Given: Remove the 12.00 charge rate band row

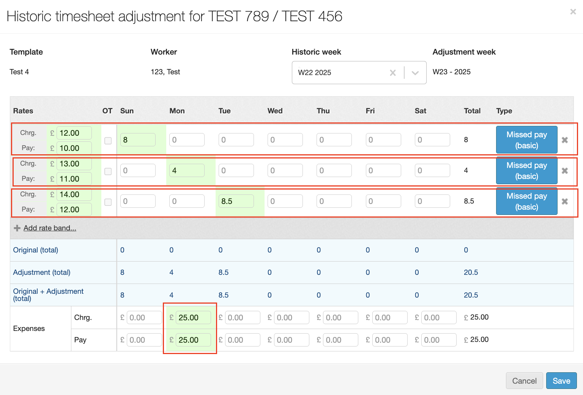Looking at the screenshot, I should pyautogui.click(x=565, y=140).
